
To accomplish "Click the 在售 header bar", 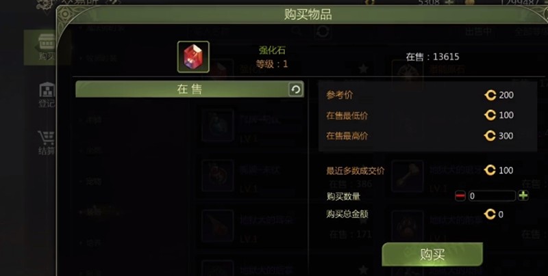I will [190, 89].
